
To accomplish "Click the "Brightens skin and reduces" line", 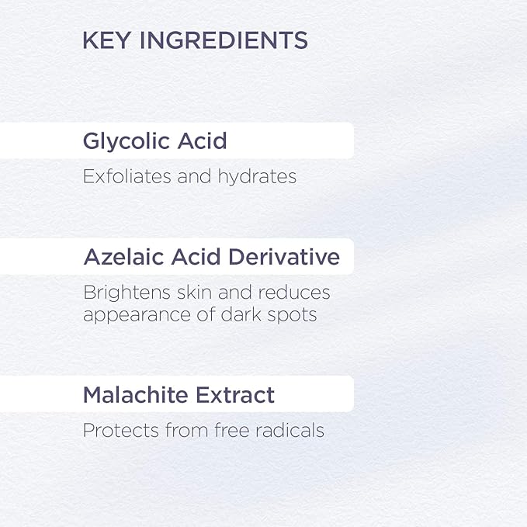I will click(206, 293).
